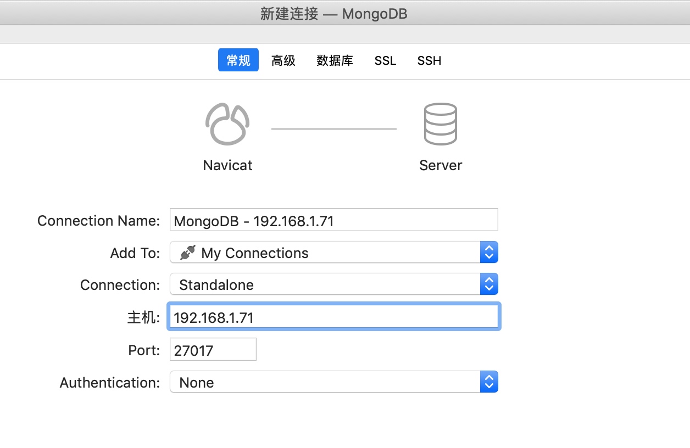Click the Authentication dropdown arrow button

click(488, 383)
